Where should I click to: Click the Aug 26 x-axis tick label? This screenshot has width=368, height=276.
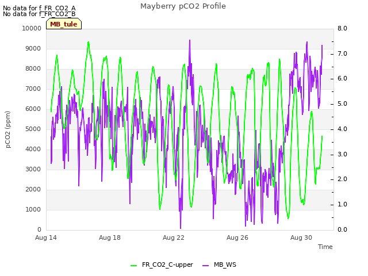(x=237, y=237)
